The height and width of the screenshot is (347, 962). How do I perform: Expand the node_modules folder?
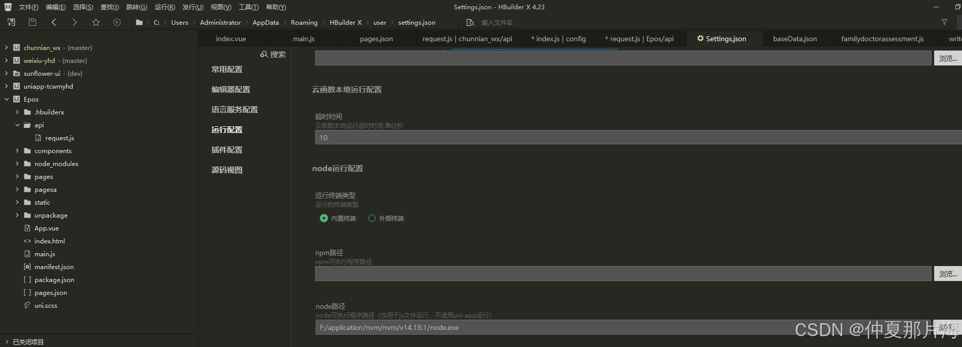pyautogui.click(x=17, y=163)
